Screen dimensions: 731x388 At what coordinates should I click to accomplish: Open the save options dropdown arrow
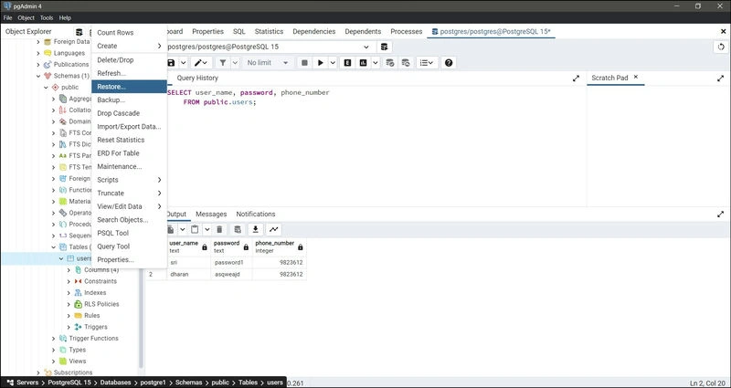tap(184, 63)
